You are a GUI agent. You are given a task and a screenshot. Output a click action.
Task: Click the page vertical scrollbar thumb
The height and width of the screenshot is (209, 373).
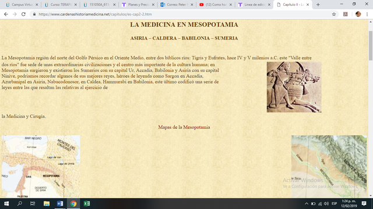pyautogui.click(x=371, y=45)
